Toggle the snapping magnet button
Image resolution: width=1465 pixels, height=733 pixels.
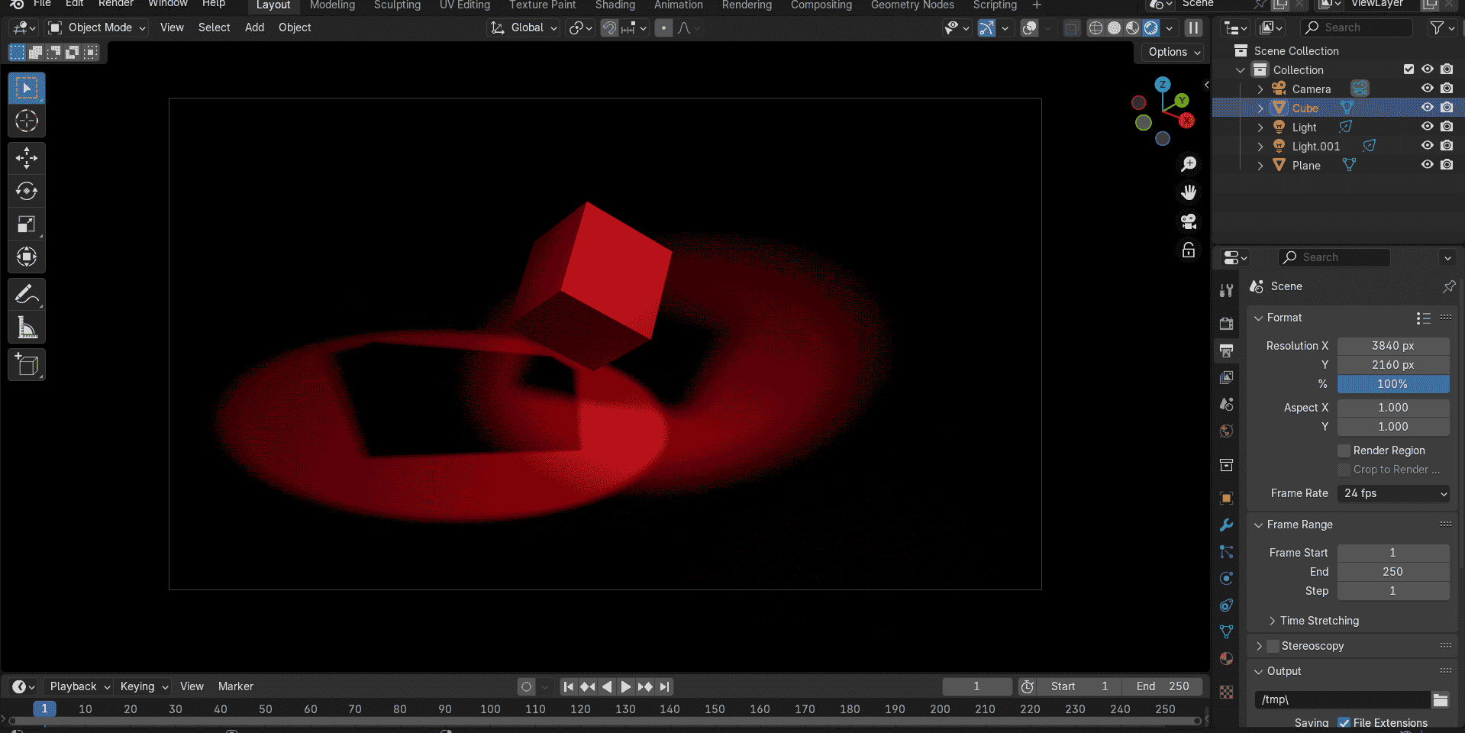coord(609,28)
